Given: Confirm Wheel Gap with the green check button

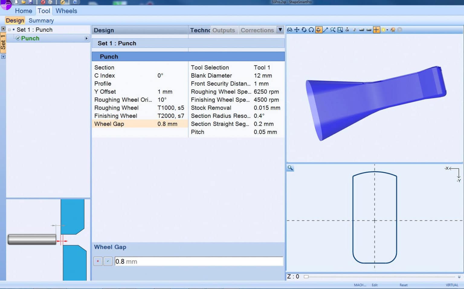Looking at the screenshot, I should coord(108,261).
